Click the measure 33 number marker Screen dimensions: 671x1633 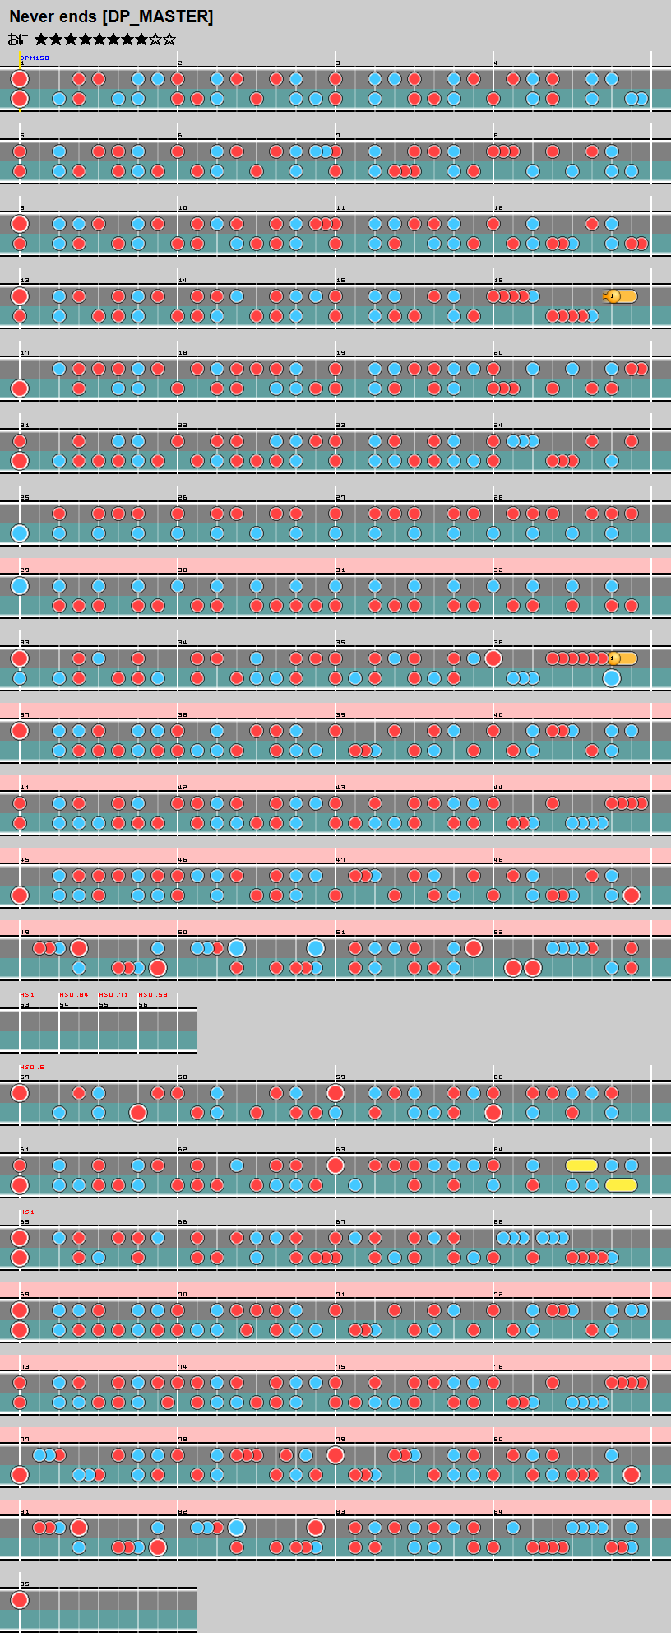[25, 643]
